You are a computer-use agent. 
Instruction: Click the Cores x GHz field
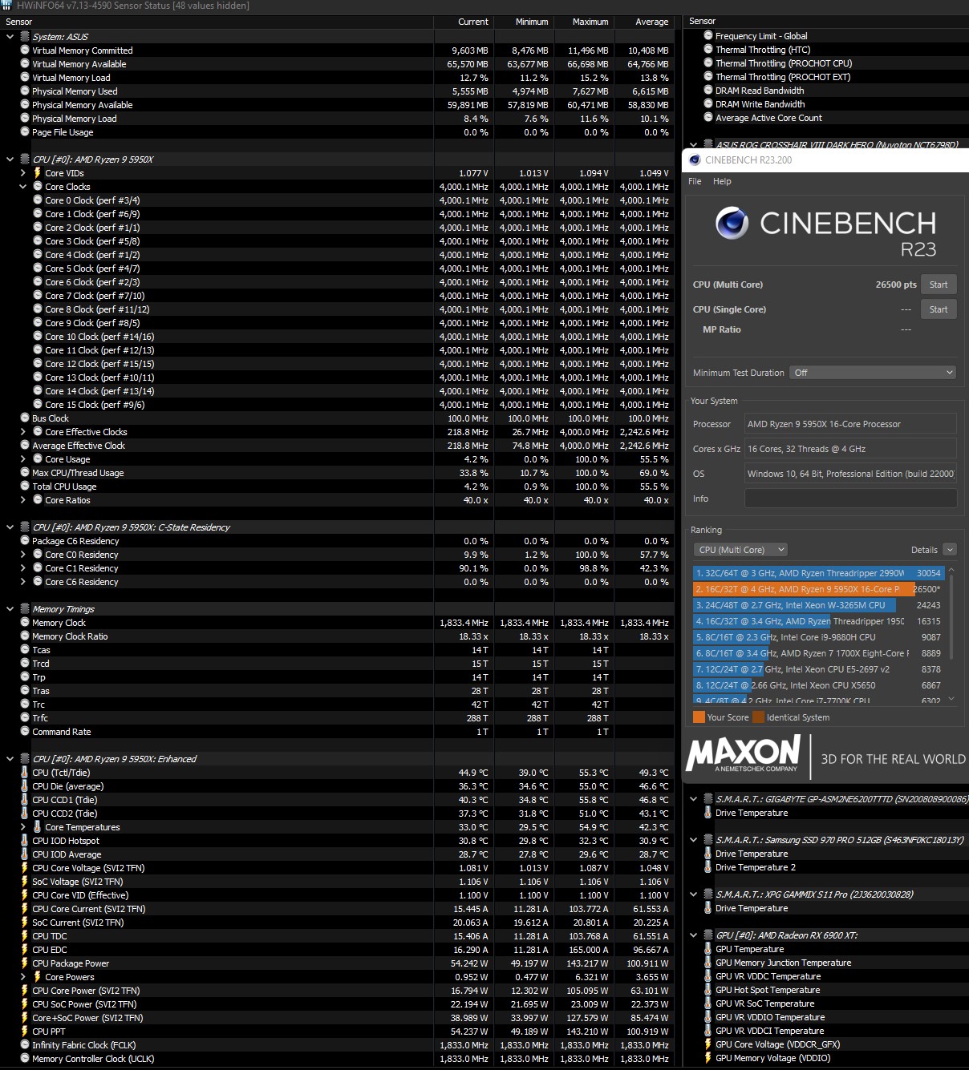[850, 449]
